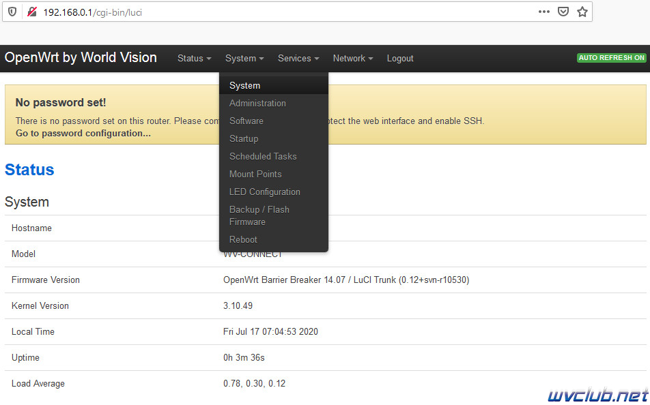This screenshot has height=405, width=650.
Task: Open LED Configuration entry
Action: (274, 192)
